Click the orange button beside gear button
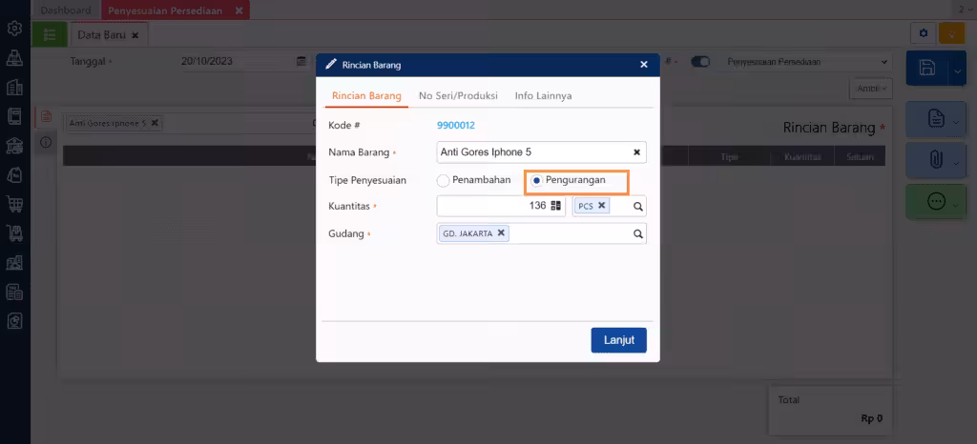Screen dimensions: 977x444 [951, 33]
